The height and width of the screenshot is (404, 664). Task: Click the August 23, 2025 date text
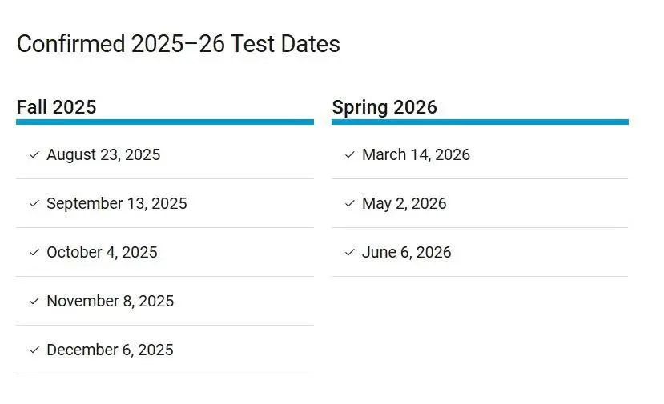(x=103, y=154)
